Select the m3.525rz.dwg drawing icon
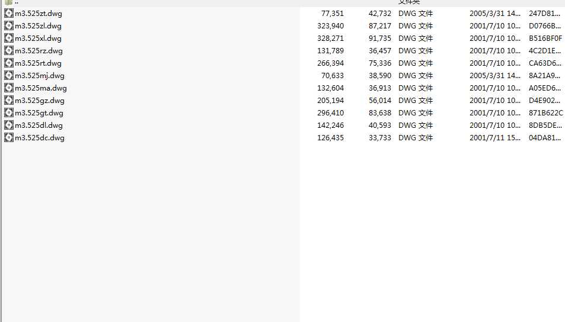Screen dimensions: 565x322 point(9,50)
